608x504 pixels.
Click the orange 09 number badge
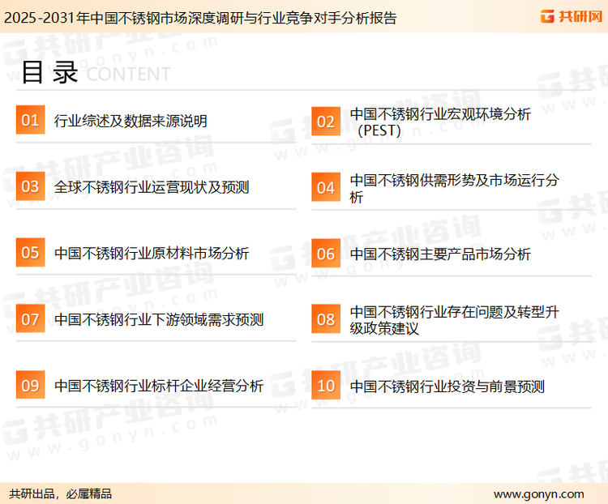click(30, 385)
